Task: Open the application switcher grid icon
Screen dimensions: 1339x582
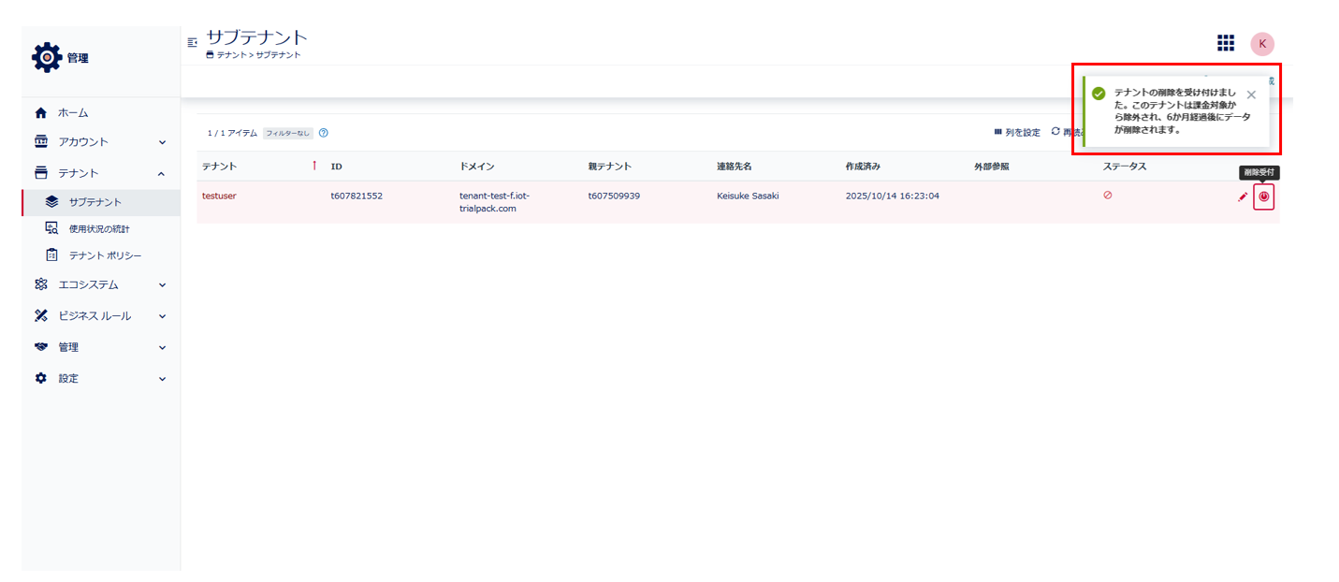Action: tap(1225, 43)
